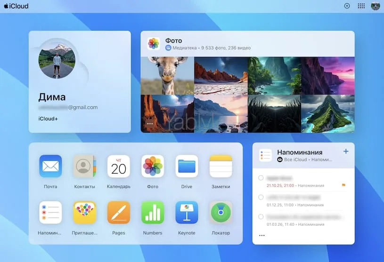Open the app launcher grid icon

361,6
